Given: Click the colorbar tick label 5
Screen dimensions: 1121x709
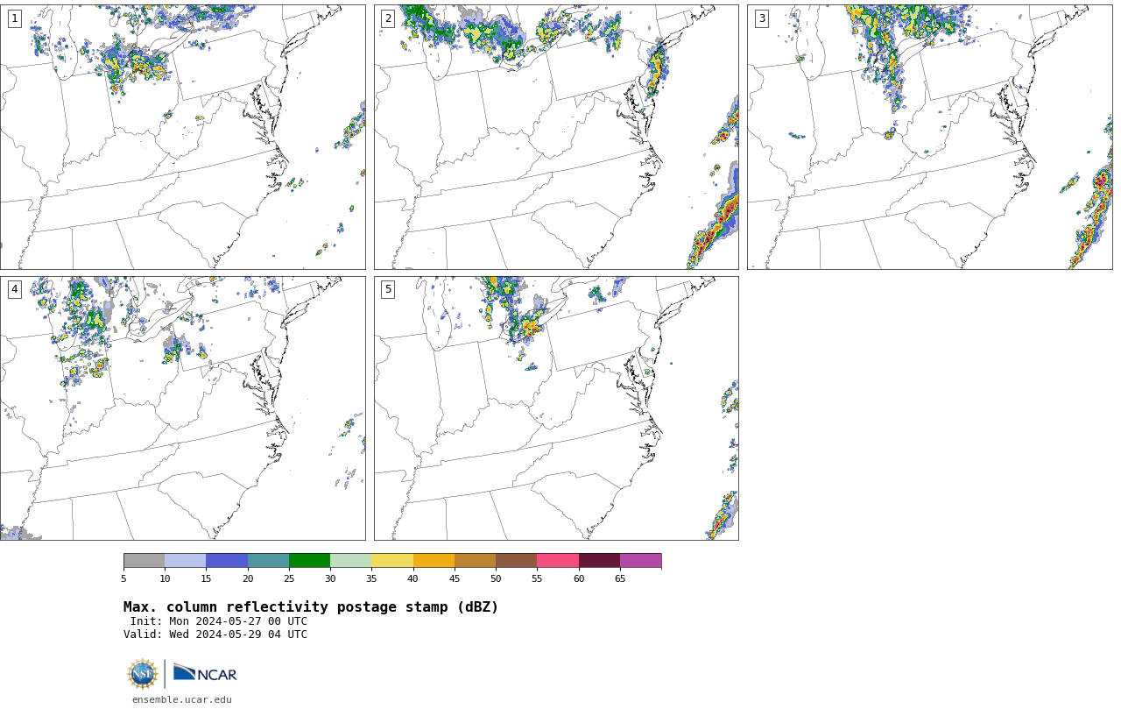Looking at the screenshot, I should click(123, 578).
